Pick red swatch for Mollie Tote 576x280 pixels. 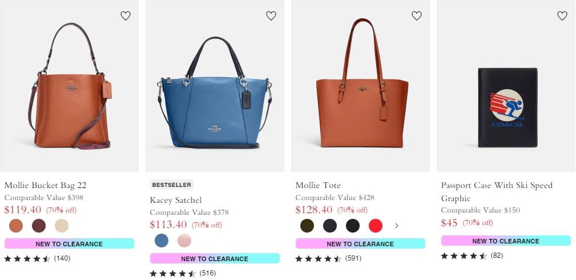click(x=375, y=226)
